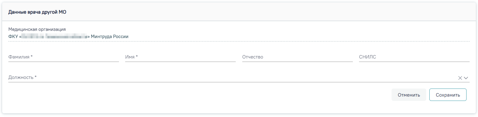Click the 'Данные врача другой МО' header title
This screenshot has width=478, height=117.
(37, 12)
